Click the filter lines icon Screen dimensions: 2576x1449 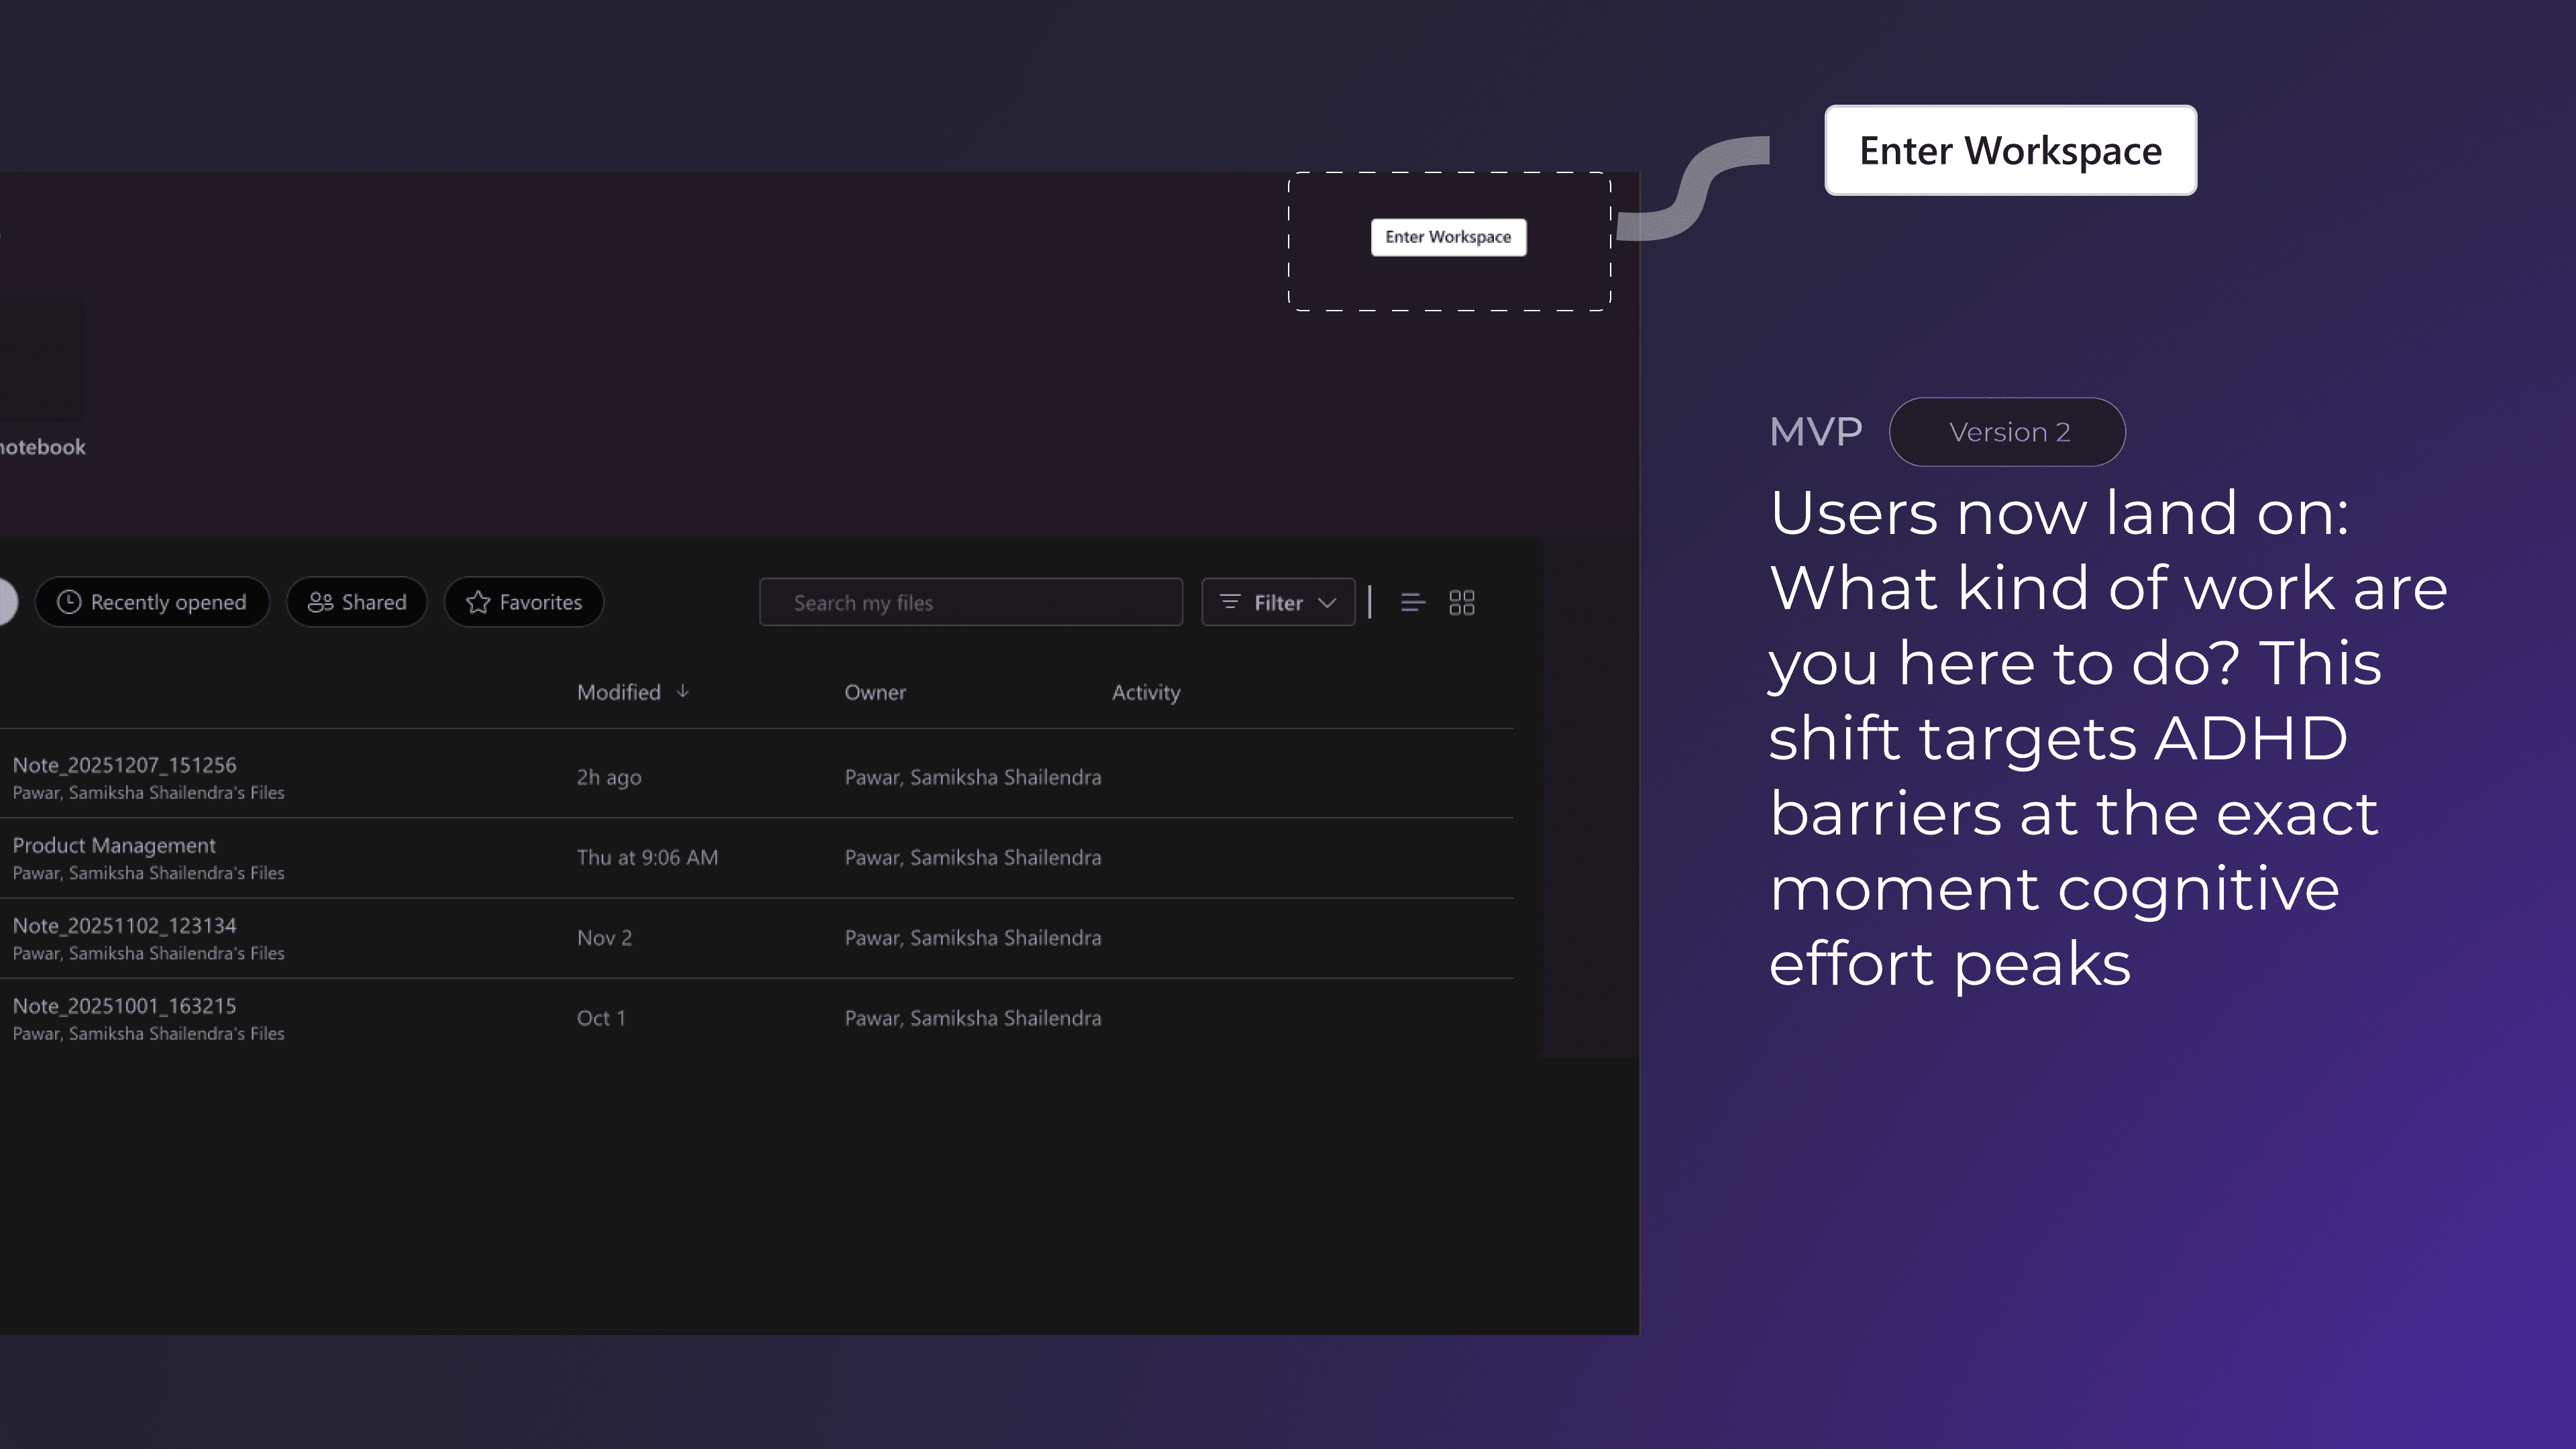pyautogui.click(x=1230, y=602)
